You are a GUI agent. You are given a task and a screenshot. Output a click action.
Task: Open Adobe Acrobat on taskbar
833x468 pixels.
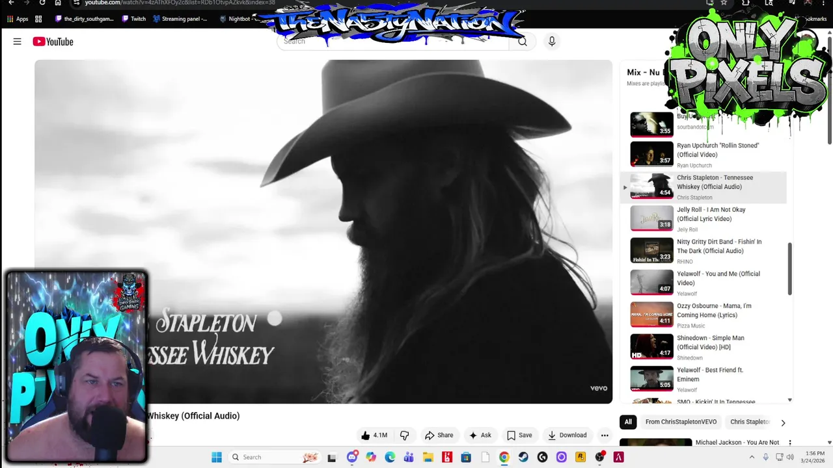click(x=618, y=457)
